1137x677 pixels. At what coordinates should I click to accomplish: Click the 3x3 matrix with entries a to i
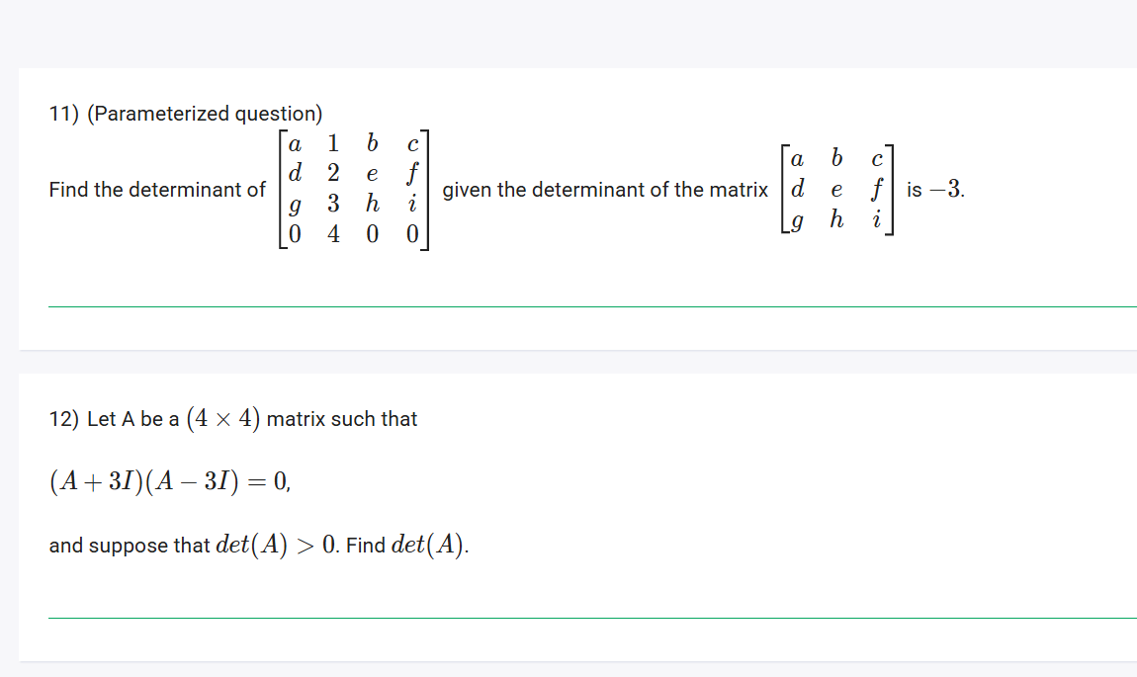836,190
